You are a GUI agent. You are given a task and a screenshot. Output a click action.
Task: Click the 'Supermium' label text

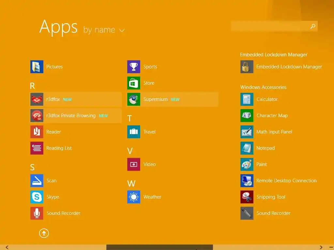tap(156, 99)
